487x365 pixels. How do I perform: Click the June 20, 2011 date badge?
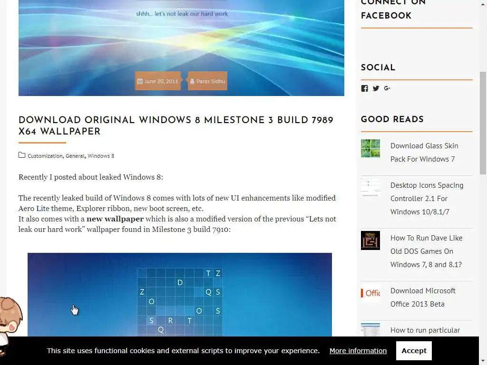click(158, 81)
